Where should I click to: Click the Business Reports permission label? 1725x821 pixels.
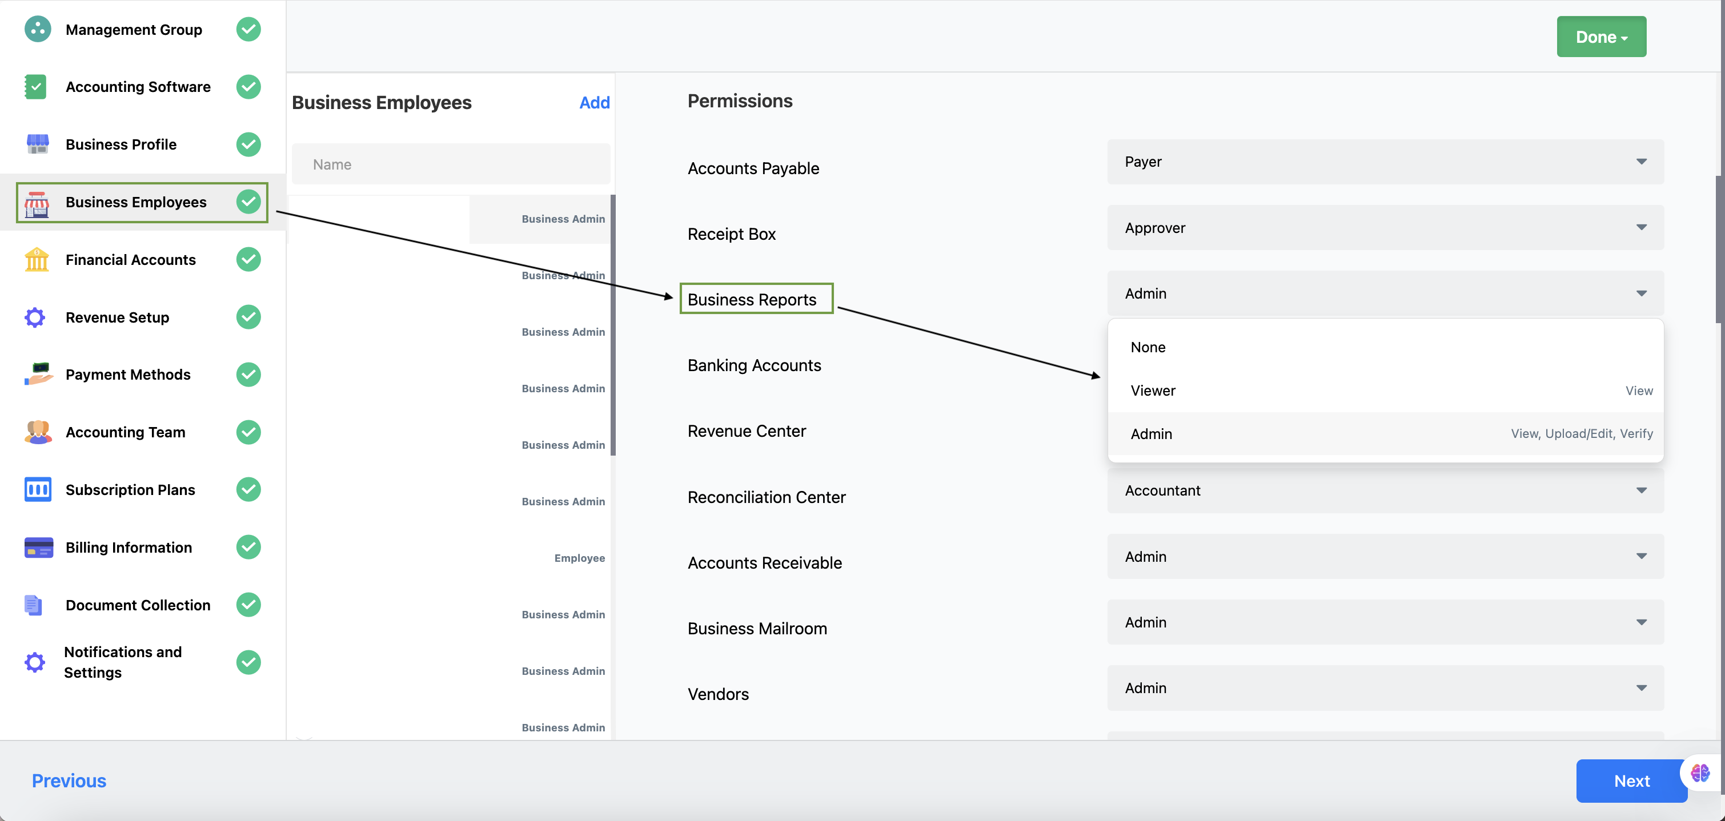pyautogui.click(x=751, y=299)
